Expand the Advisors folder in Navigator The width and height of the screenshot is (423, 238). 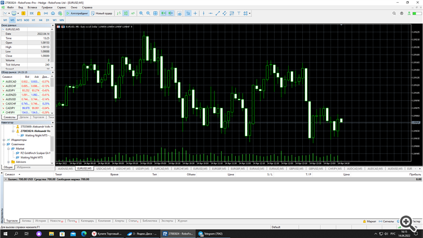[8, 162]
